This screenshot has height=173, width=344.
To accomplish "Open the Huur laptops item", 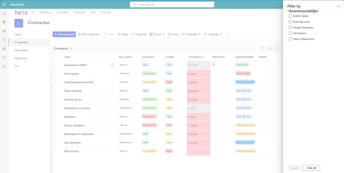I will coord(72,74).
